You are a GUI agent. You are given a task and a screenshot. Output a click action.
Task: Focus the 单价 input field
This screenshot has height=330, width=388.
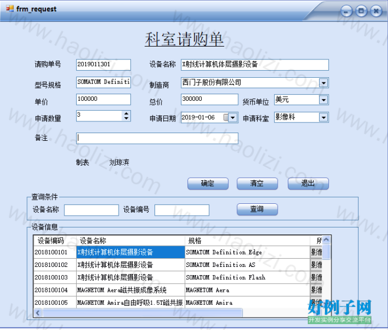tap(103, 99)
